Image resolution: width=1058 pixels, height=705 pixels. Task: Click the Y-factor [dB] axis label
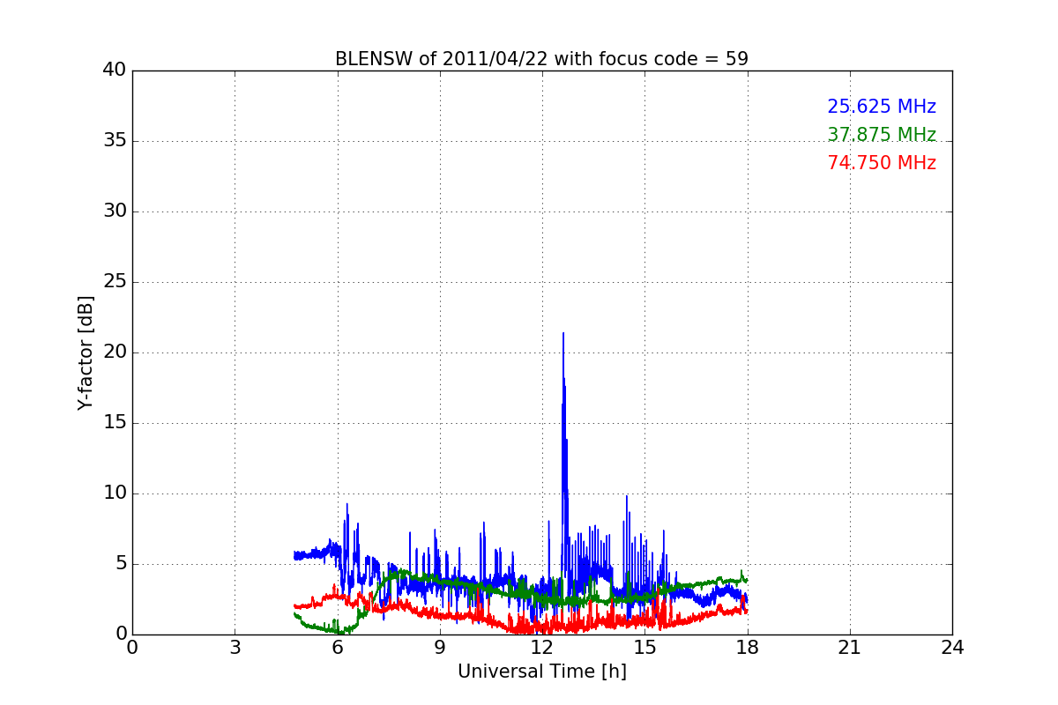[x=86, y=352]
